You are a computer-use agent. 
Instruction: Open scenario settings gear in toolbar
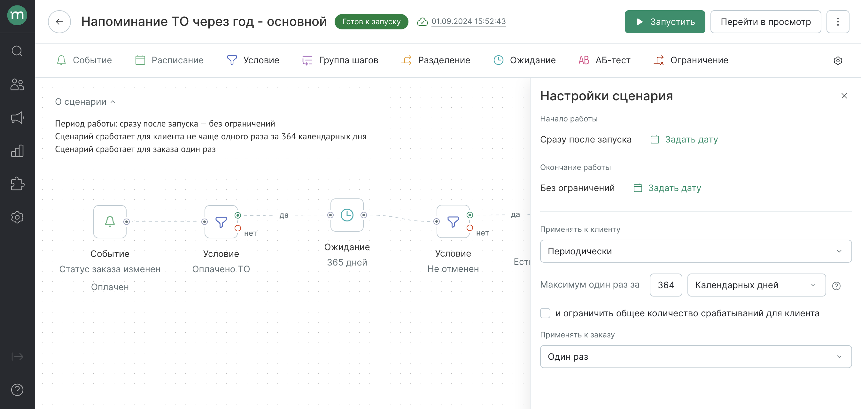pos(838,60)
